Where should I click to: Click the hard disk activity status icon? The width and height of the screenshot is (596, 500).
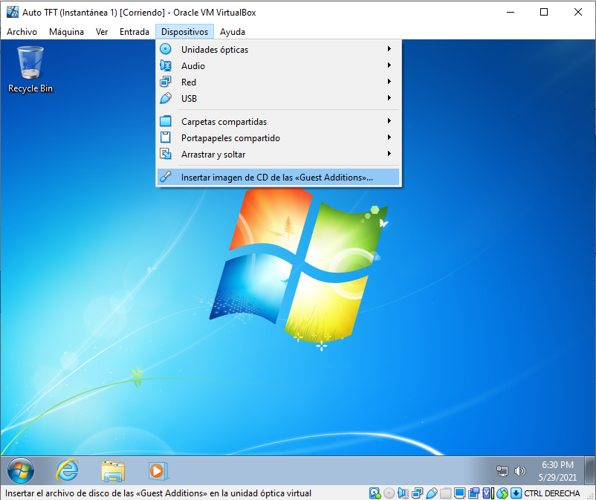(x=375, y=493)
